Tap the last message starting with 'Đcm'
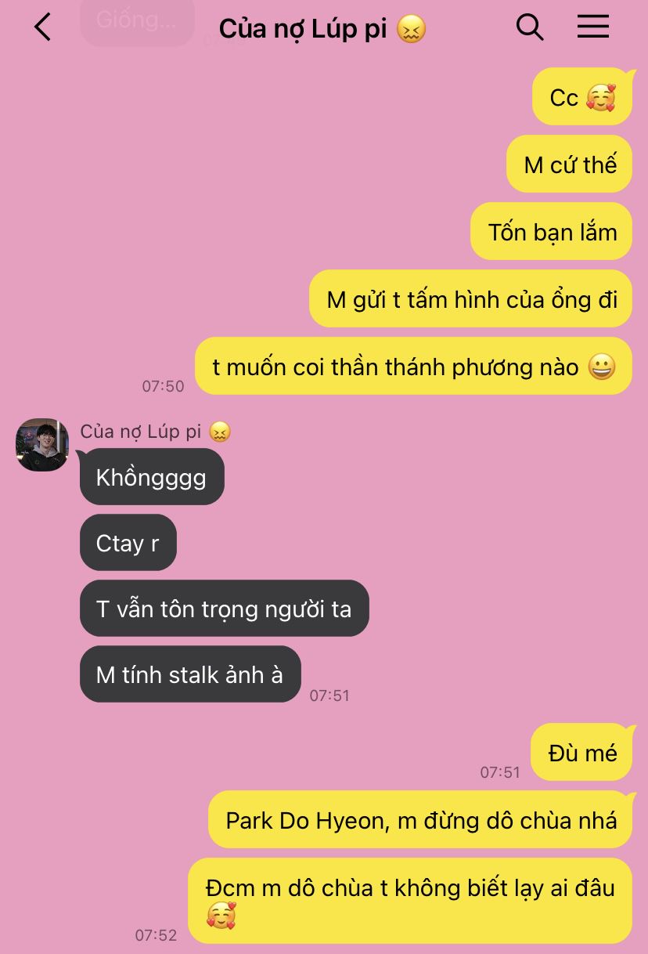The image size is (648, 954). point(410,902)
